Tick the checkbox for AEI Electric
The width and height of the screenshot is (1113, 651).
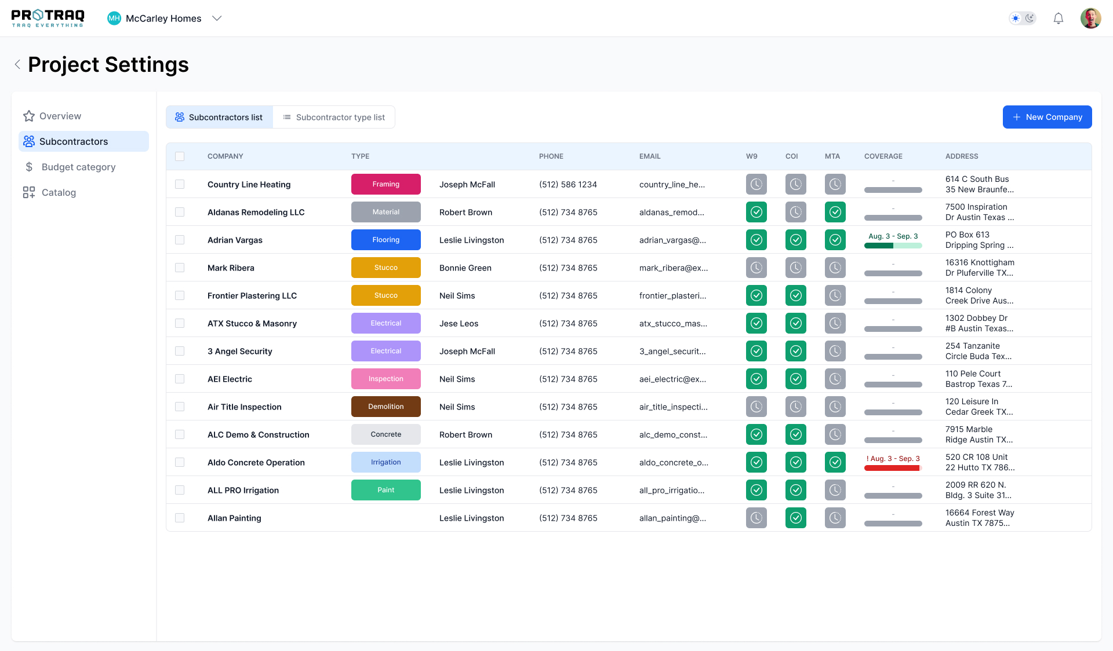(x=180, y=379)
